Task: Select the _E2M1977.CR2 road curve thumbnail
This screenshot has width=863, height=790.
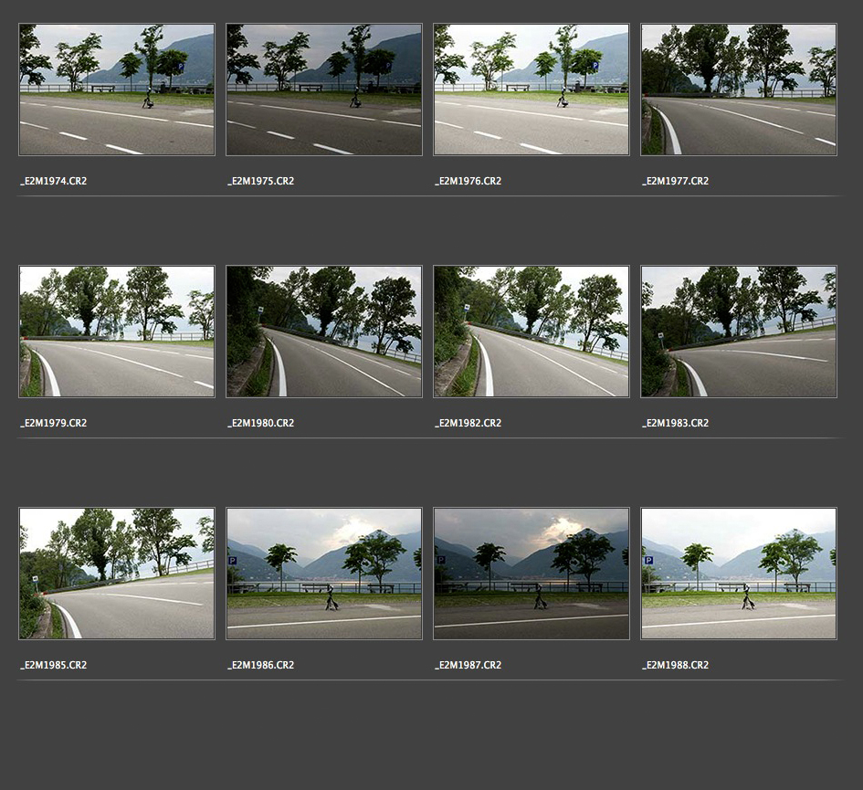Action: pyautogui.click(x=739, y=90)
